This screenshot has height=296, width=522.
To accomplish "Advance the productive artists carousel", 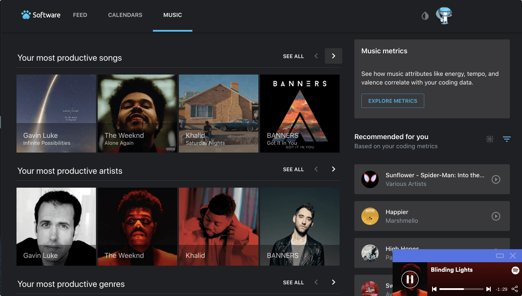I will (333, 169).
